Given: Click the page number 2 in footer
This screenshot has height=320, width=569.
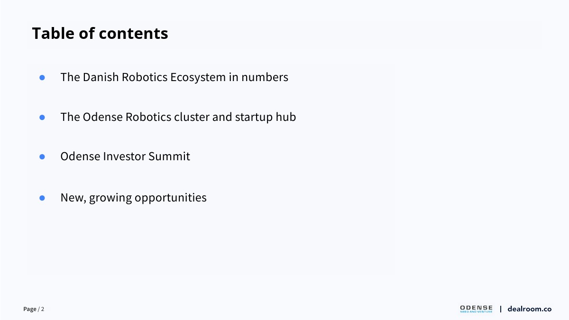Looking at the screenshot, I should point(43,309).
